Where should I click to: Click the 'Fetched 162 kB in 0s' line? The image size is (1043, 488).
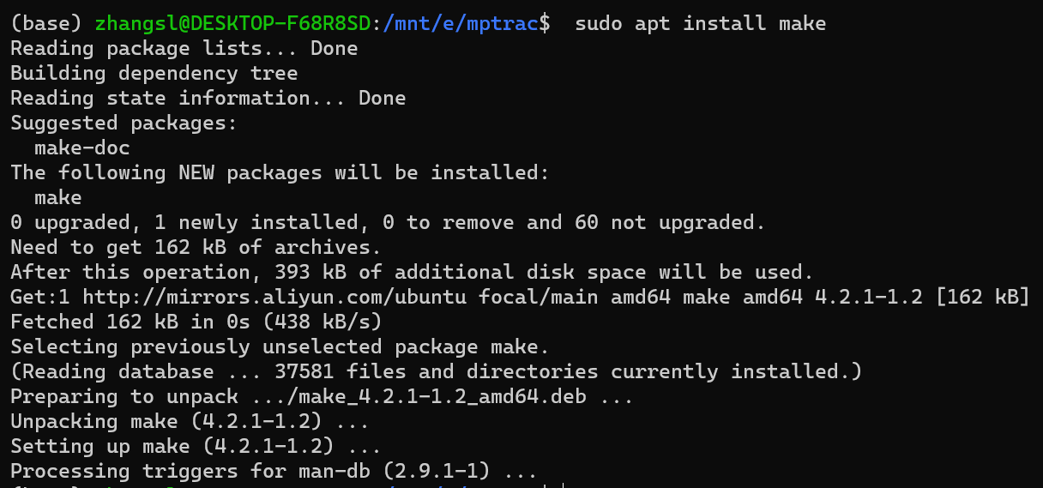196,322
